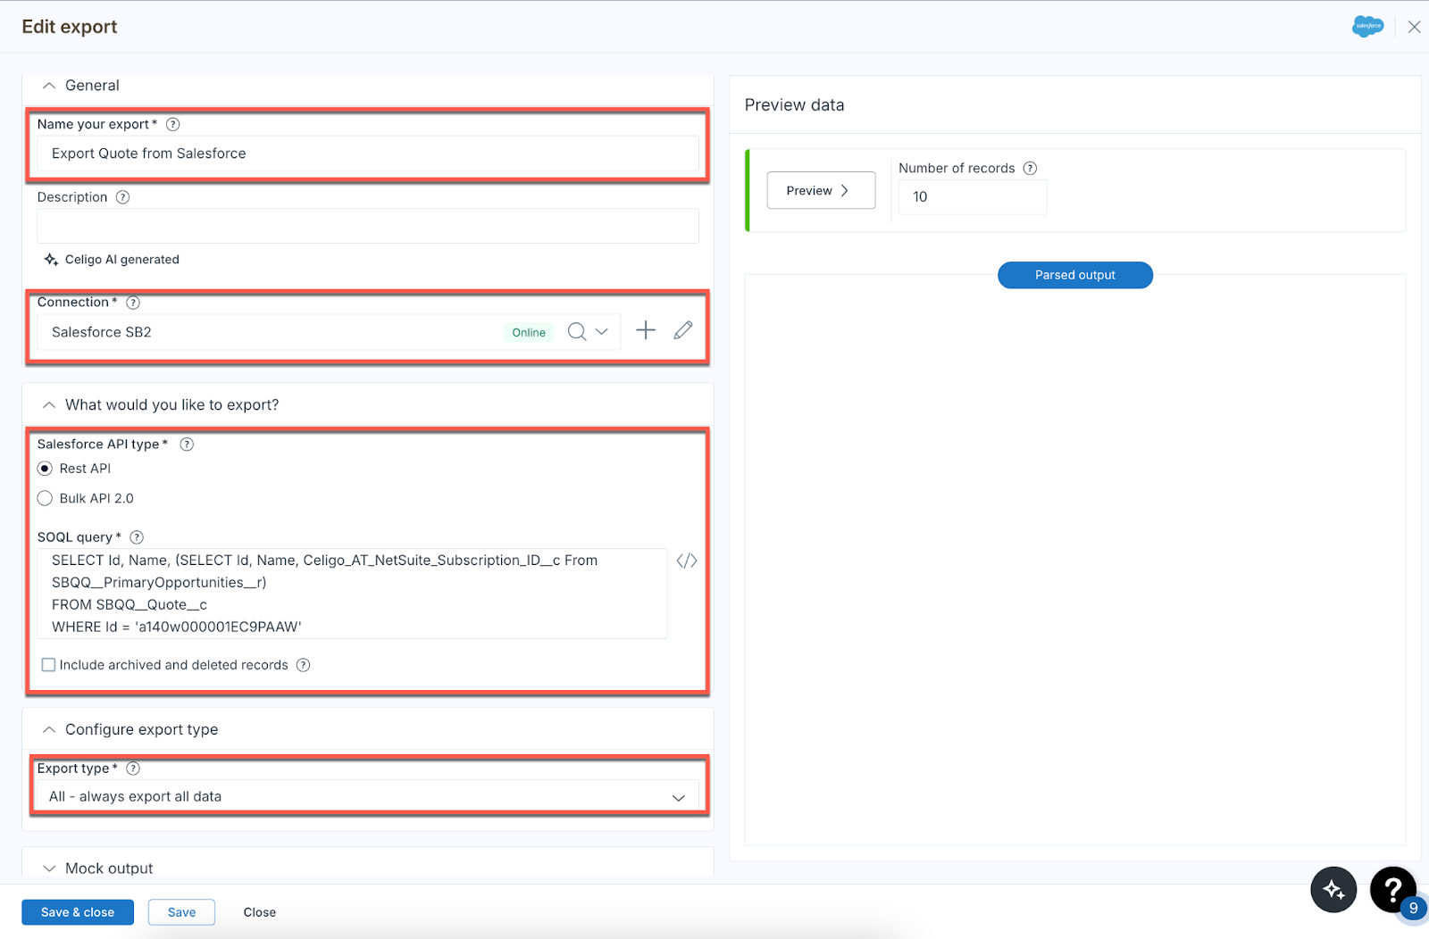This screenshot has height=939, width=1429.
Task: Open help for Name your export
Action: 173,124
